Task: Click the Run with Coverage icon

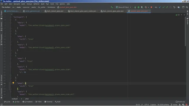Action: point(142,7)
